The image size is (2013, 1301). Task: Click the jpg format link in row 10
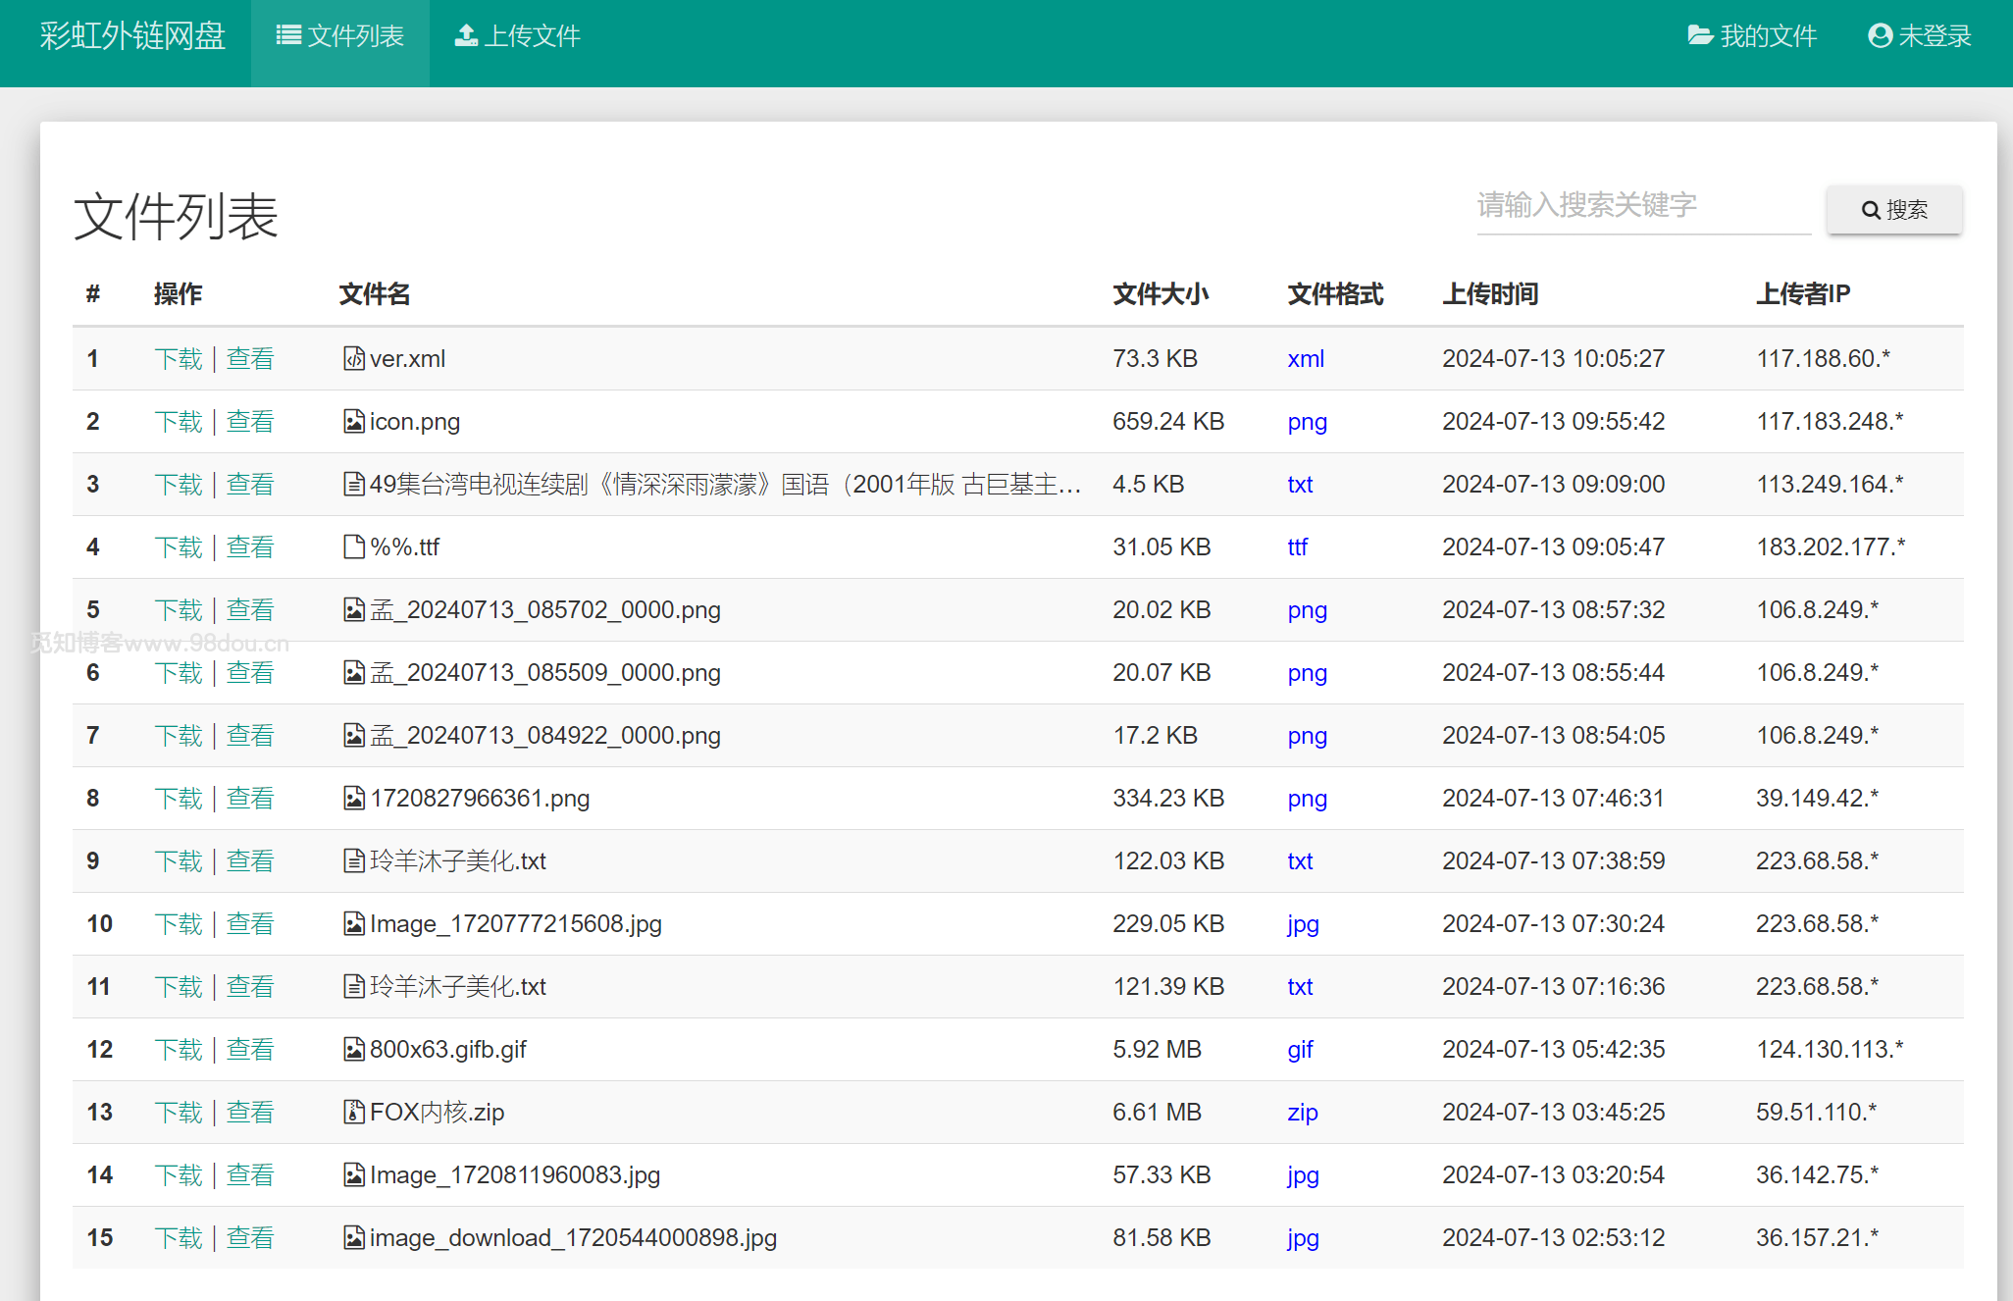[1304, 924]
